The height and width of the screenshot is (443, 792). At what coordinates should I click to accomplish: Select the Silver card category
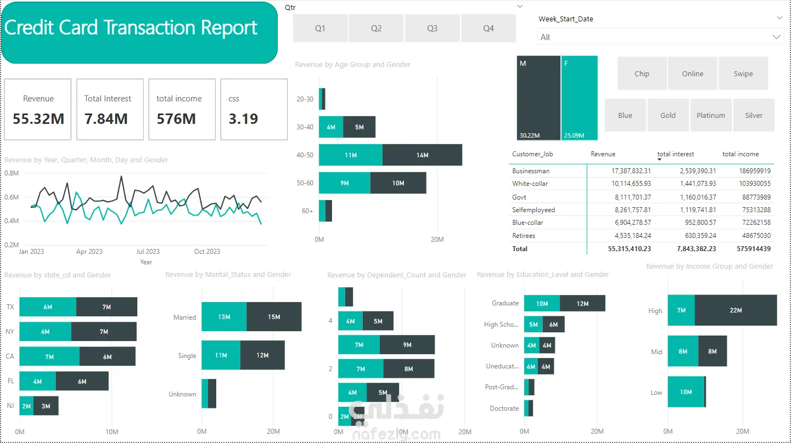pos(754,115)
